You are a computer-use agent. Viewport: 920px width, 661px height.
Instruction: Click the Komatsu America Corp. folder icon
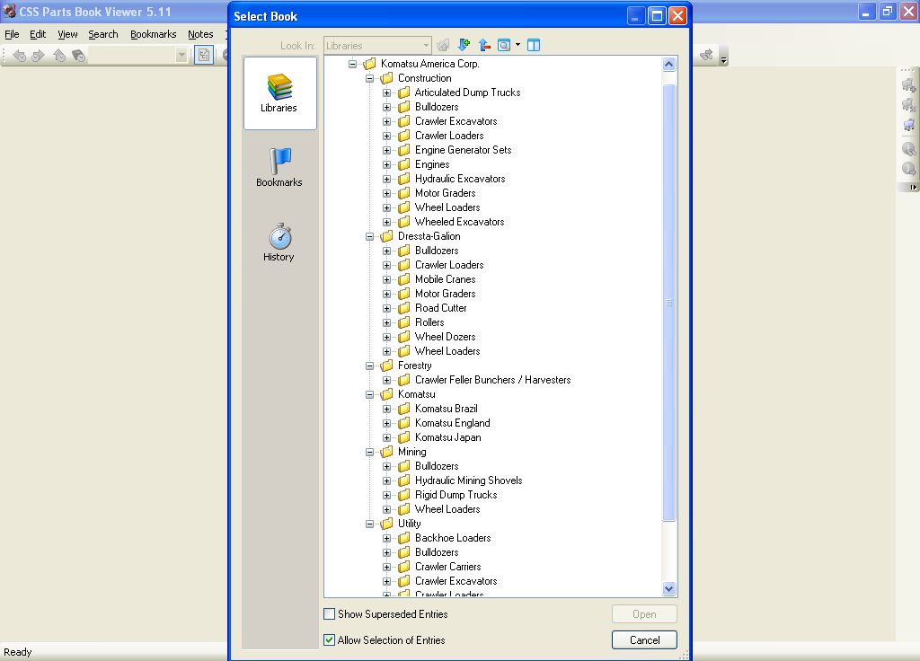[369, 64]
